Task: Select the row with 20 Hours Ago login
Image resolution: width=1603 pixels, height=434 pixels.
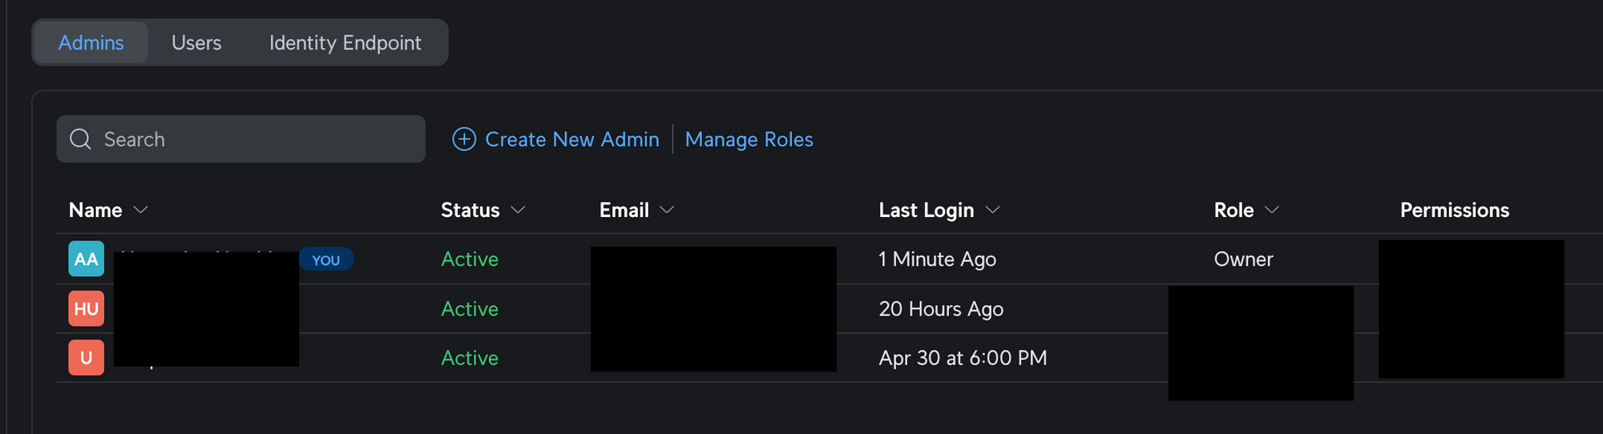Action: (x=941, y=309)
